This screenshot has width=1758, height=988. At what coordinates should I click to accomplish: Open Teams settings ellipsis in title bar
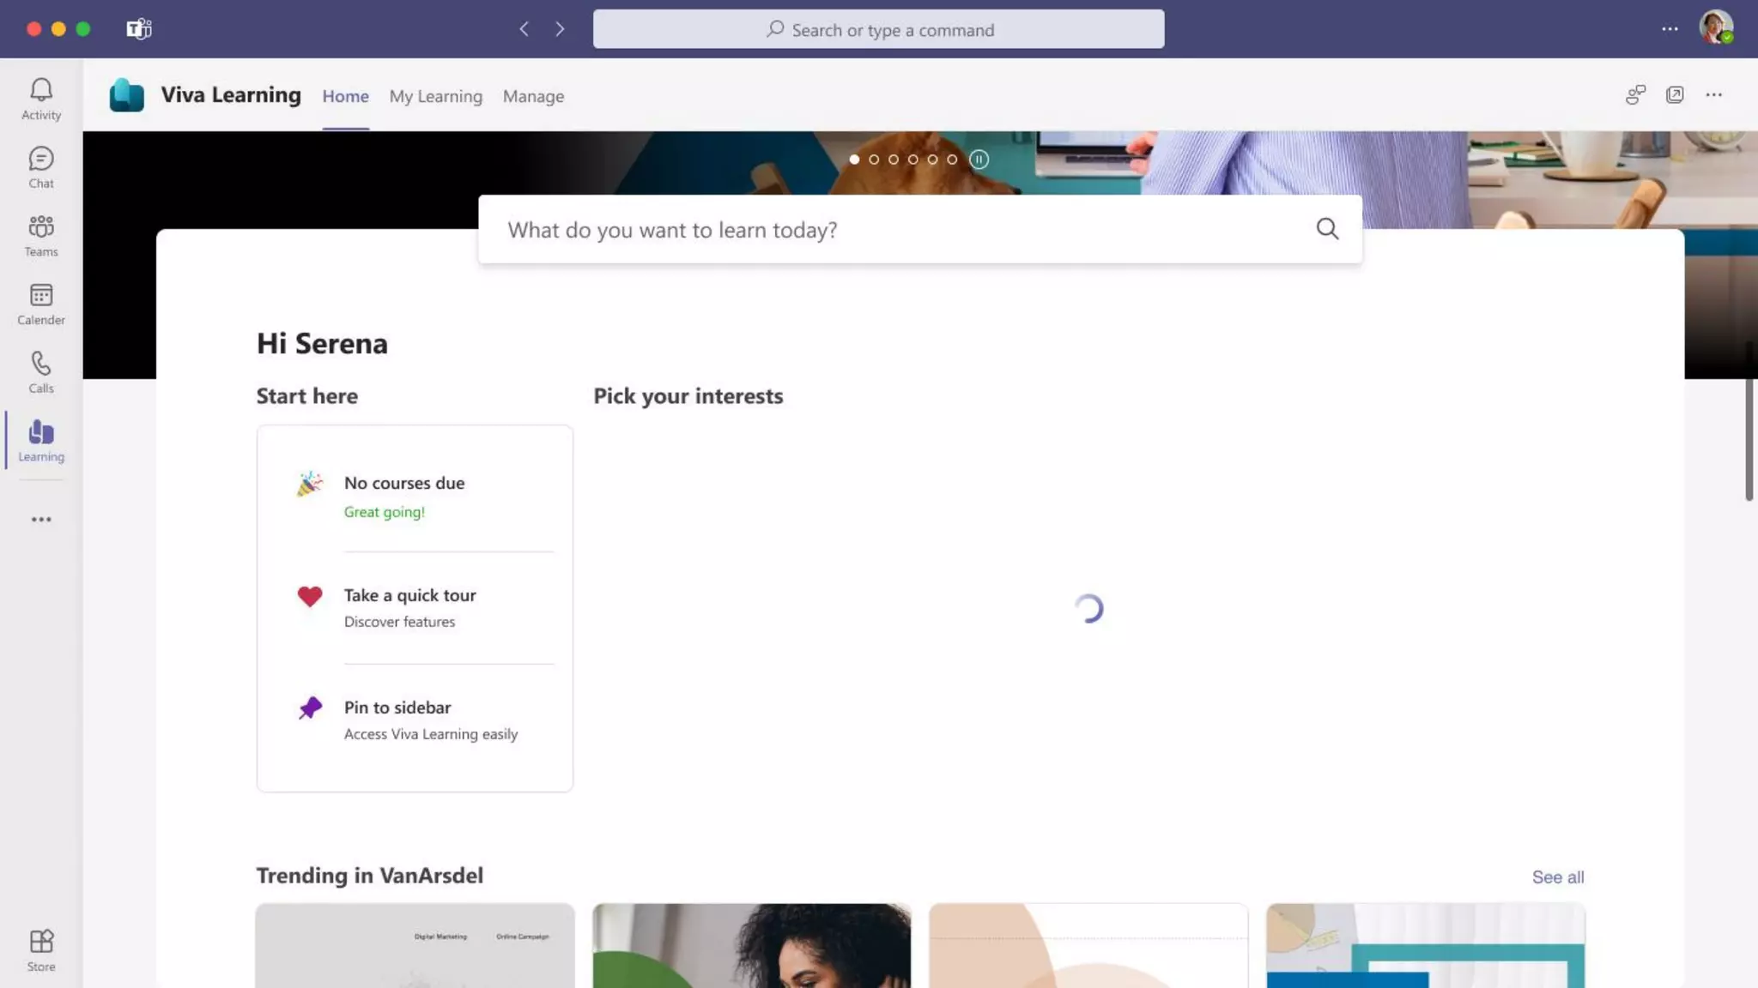[1669, 29]
